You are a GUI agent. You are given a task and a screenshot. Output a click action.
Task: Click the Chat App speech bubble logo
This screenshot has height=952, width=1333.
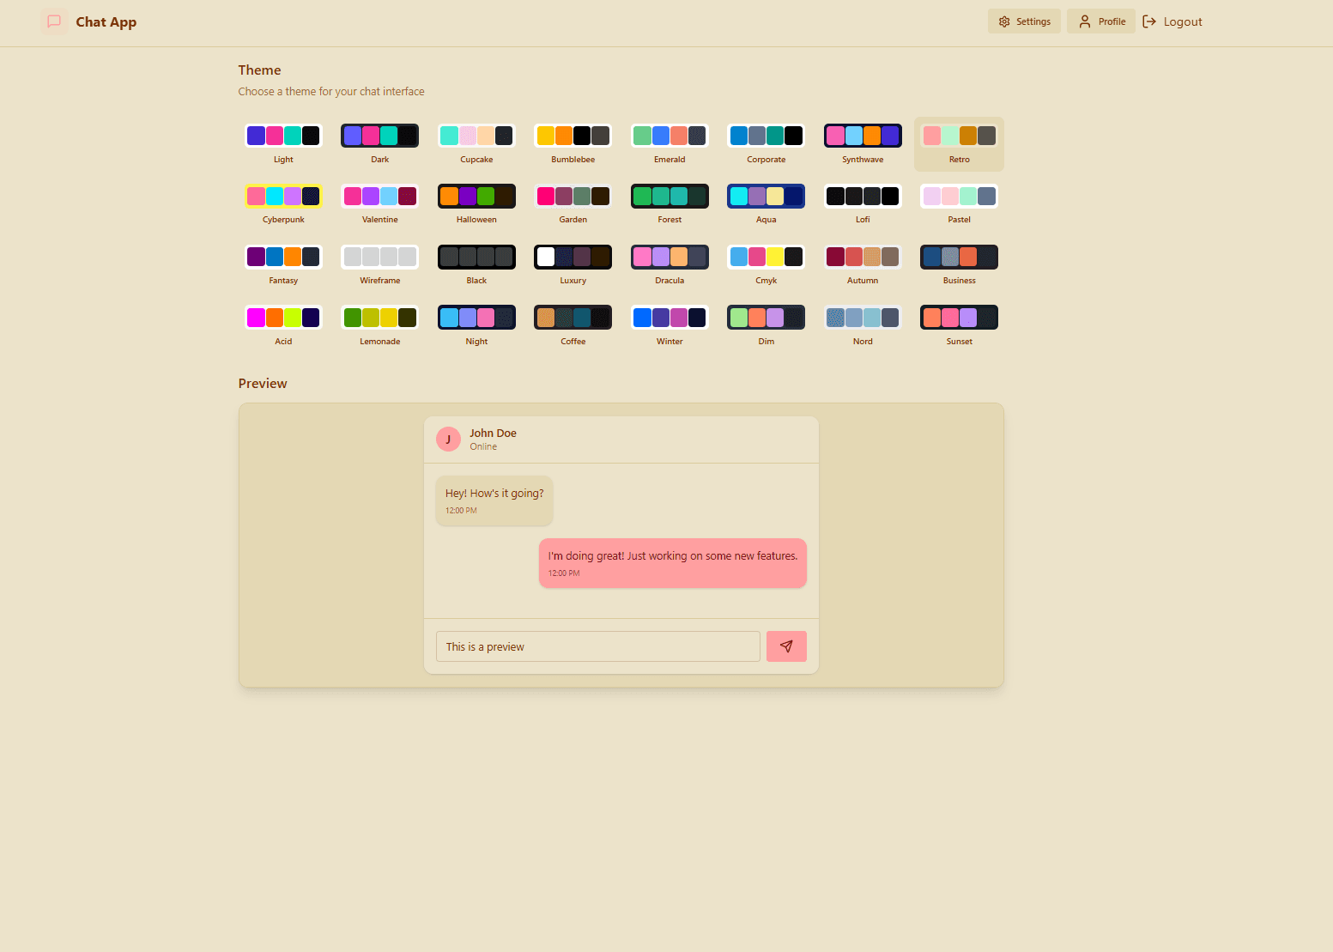click(55, 21)
